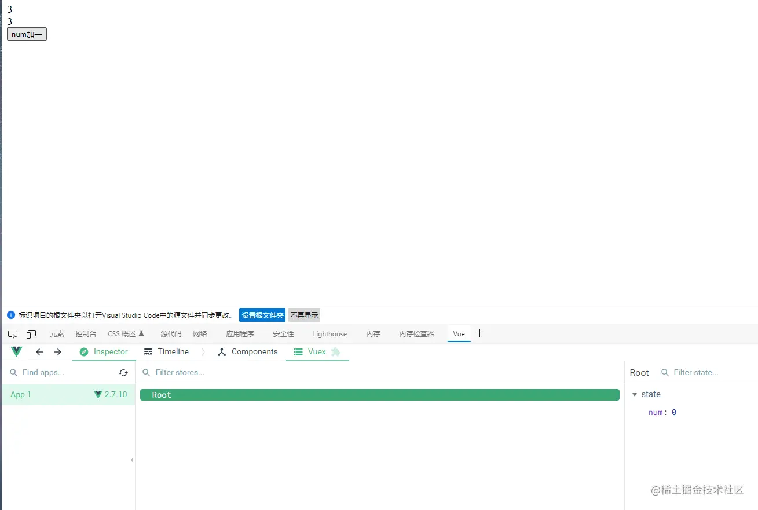The height and width of the screenshot is (510, 758).
Task: Click the chevron between Timeline and Components
Action: coord(203,352)
